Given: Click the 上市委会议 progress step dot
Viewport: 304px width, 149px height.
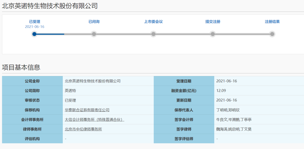Looking at the screenshot, I should point(153,34).
